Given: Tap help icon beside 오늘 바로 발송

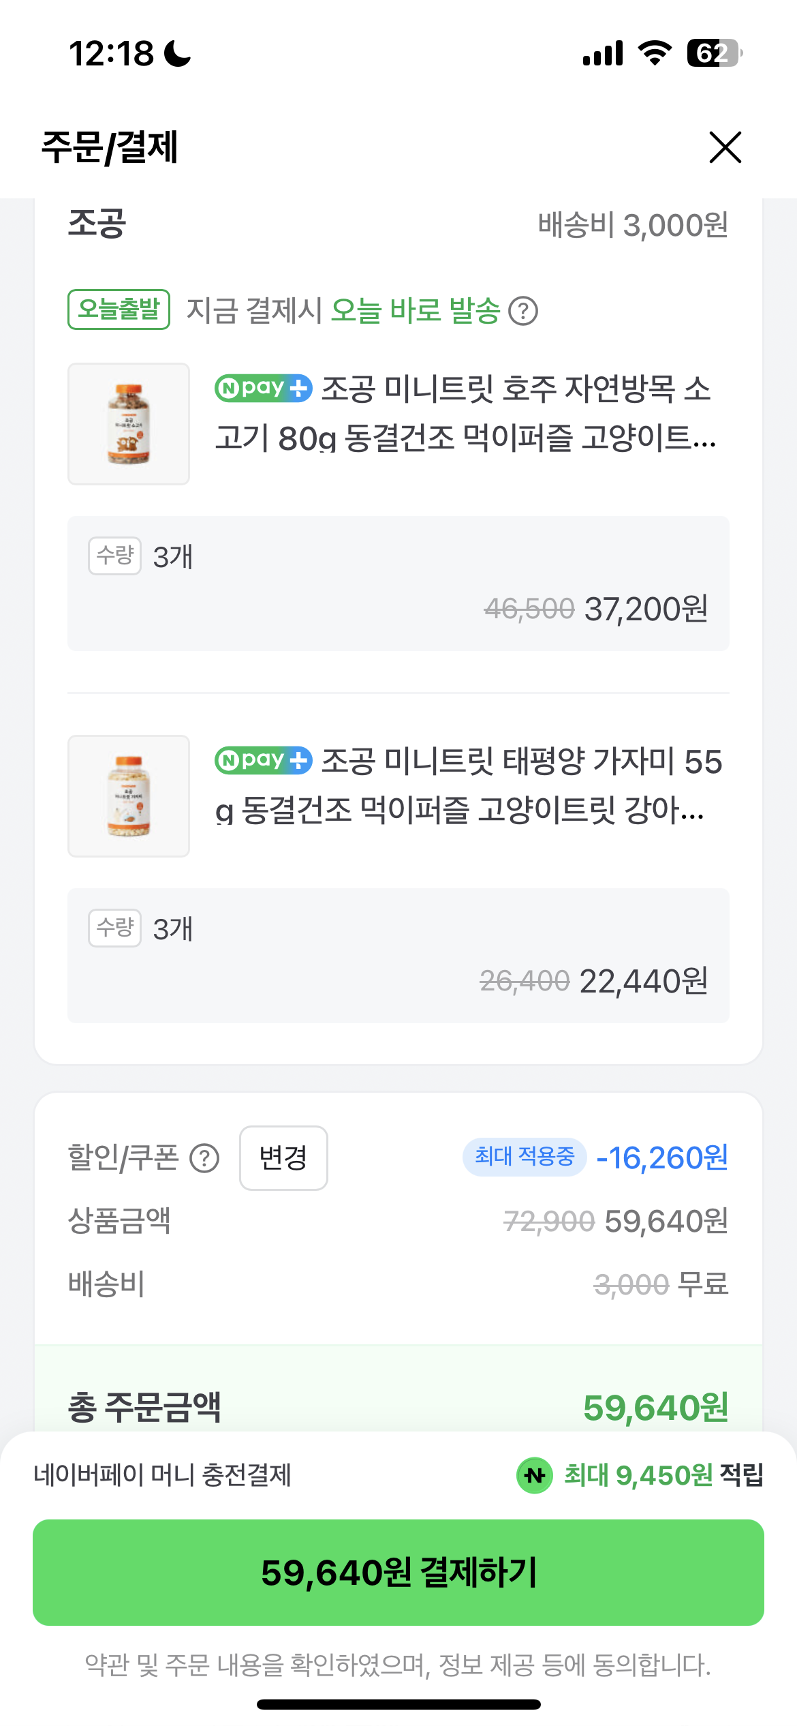Looking at the screenshot, I should tap(523, 312).
